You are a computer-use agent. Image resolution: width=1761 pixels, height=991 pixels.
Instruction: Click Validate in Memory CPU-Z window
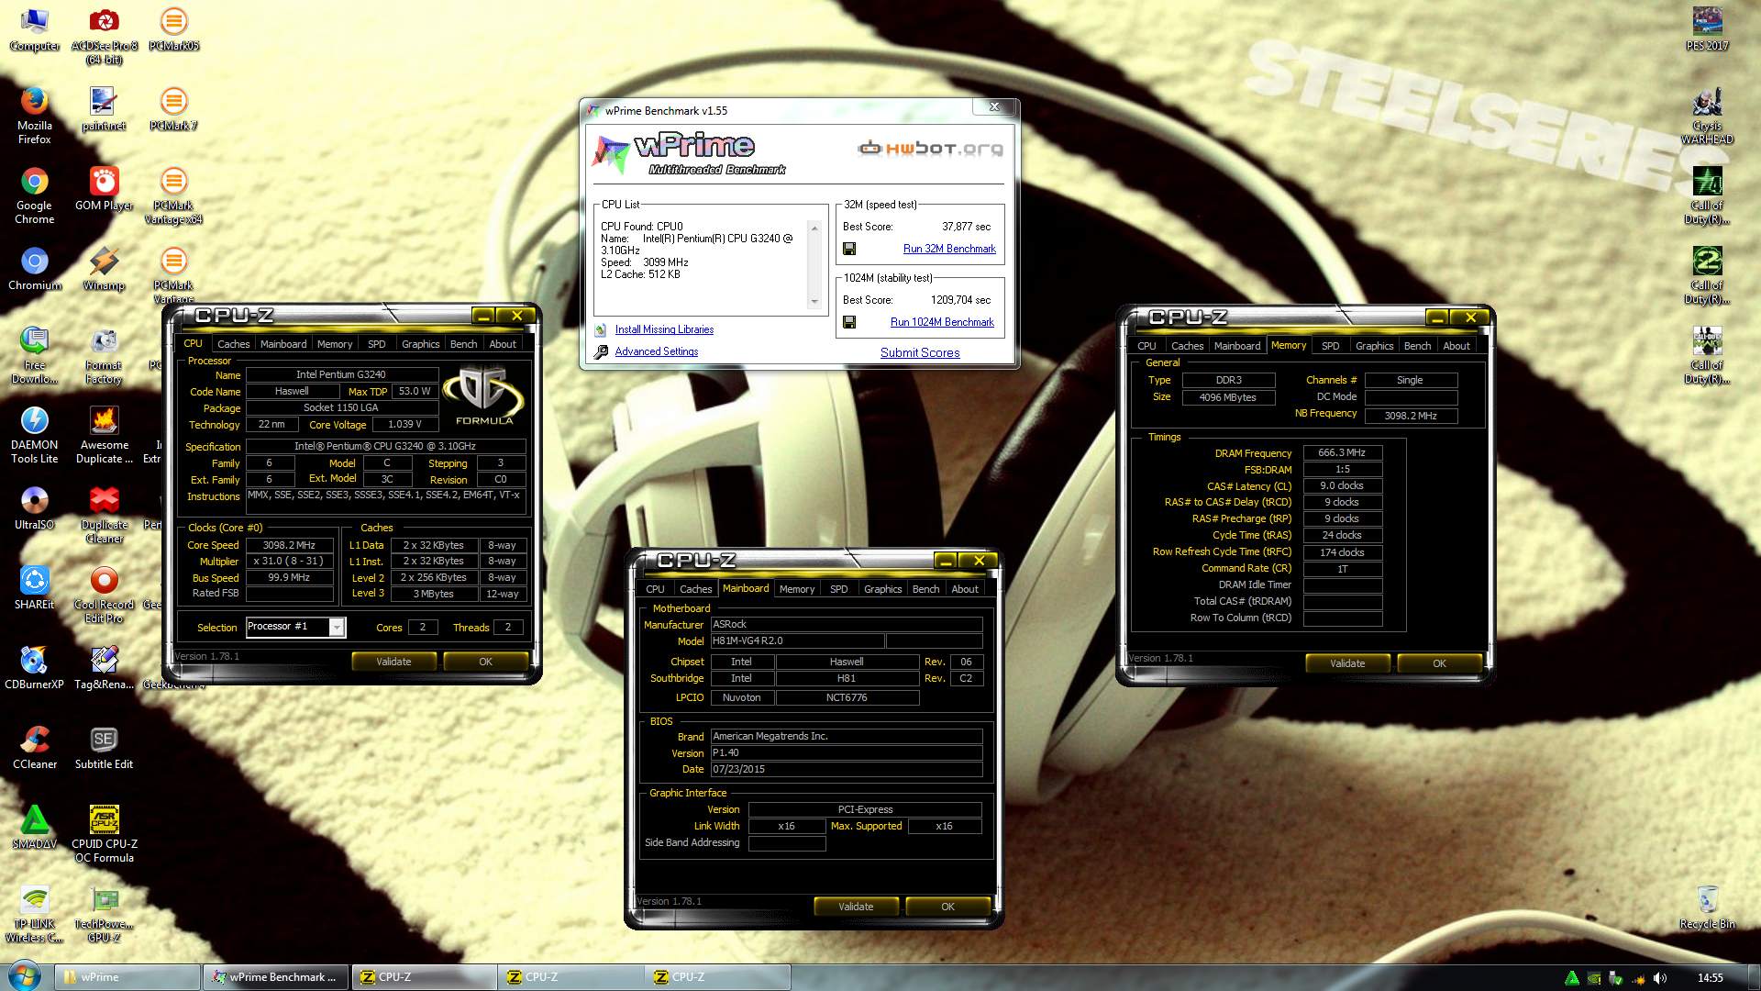(x=1347, y=663)
